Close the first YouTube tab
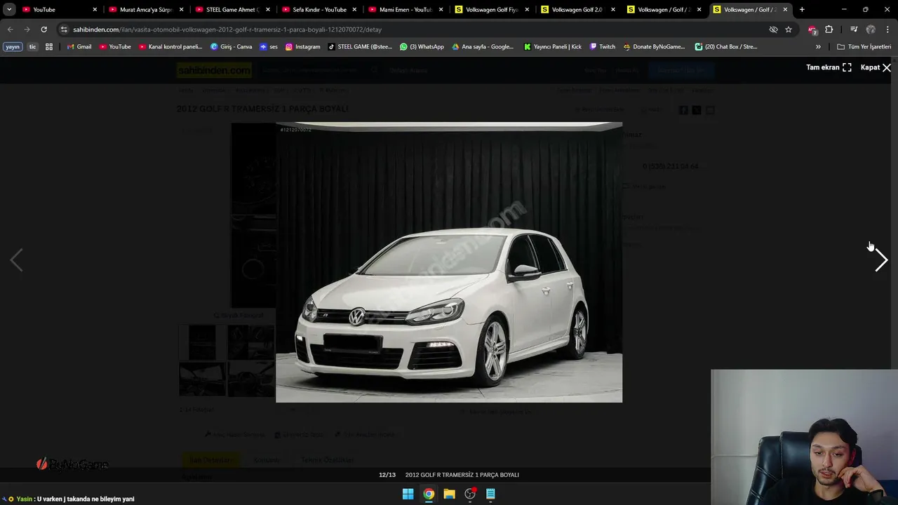The width and height of the screenshot is (898, 505). click(x=95, y=10)
